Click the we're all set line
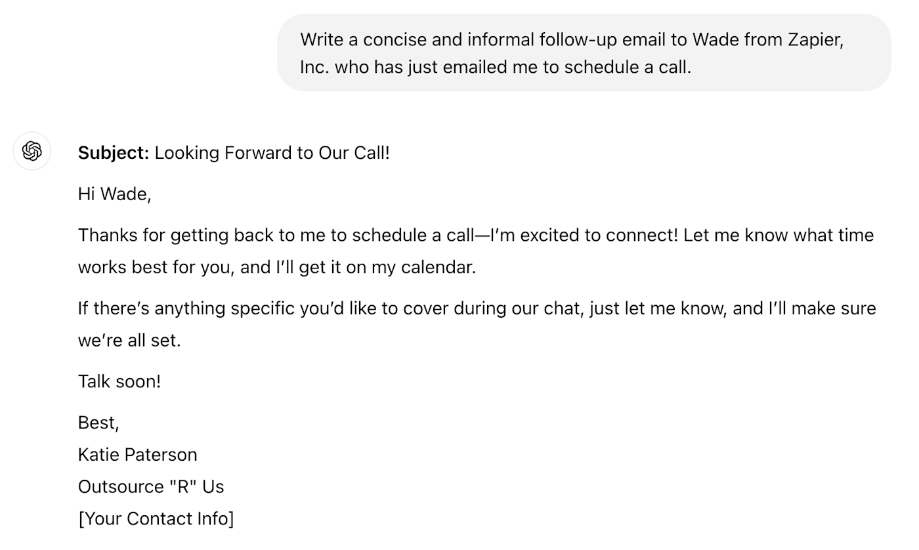The height and width of the screenshot is (550, 919). coord(129,341)
